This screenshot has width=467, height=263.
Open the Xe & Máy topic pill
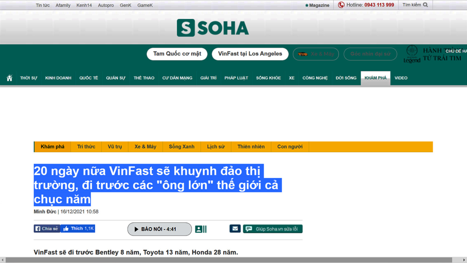[316, 54]
